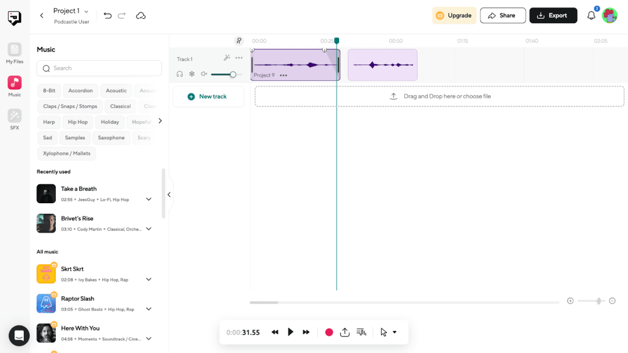
Task: Mute Track 1 with speaker icon
Action: (204, 74)
